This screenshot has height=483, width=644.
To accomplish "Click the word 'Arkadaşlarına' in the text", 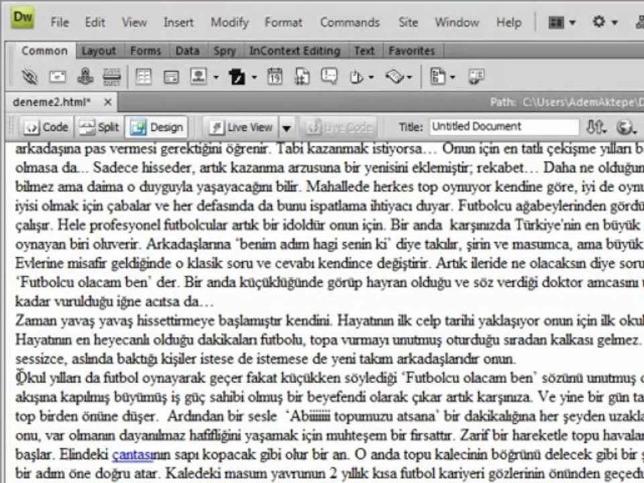I will click(189, 245).
